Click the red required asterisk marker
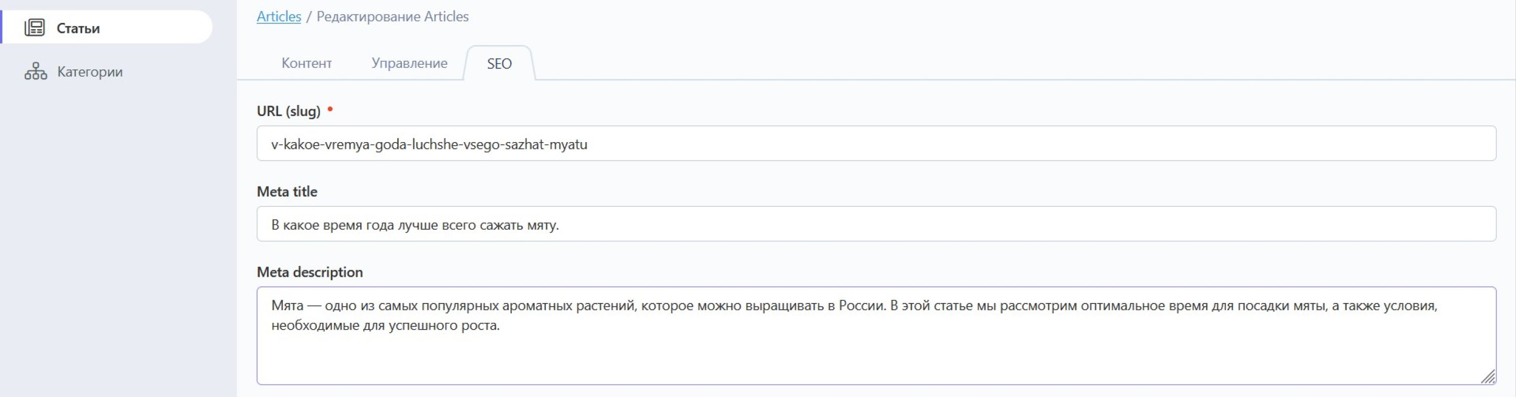This screenshot has width=1516, height=397. click(330, 109)
